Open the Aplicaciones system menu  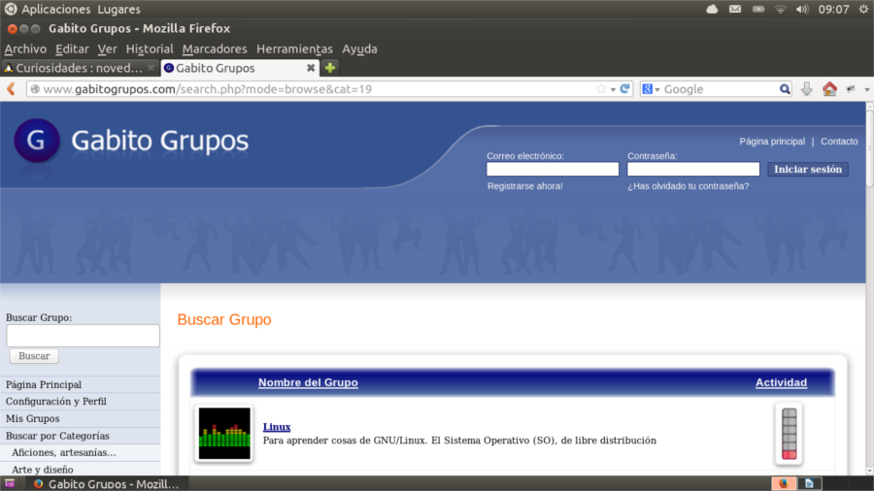tap(55, 10)
